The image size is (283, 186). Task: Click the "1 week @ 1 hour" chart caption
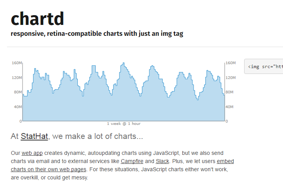click(124, 124)
